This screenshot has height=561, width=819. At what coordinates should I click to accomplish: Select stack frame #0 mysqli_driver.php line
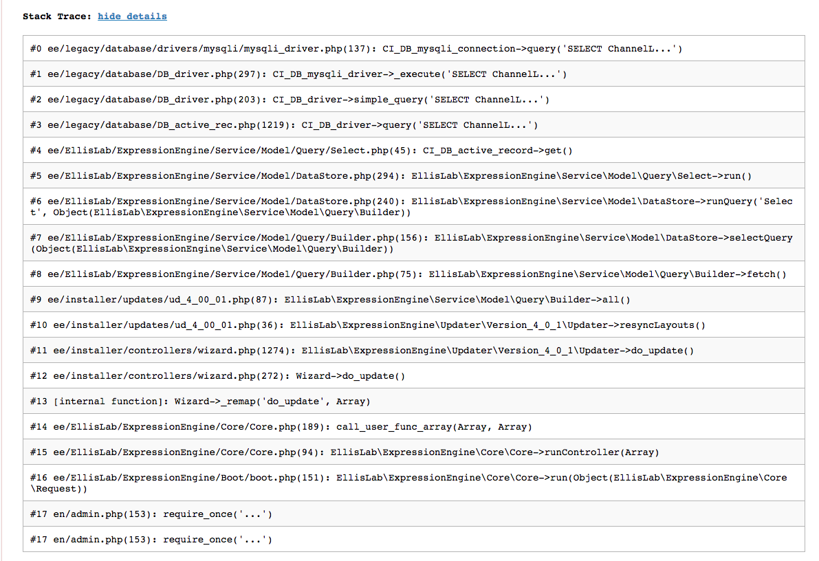[x=356, y=49]
